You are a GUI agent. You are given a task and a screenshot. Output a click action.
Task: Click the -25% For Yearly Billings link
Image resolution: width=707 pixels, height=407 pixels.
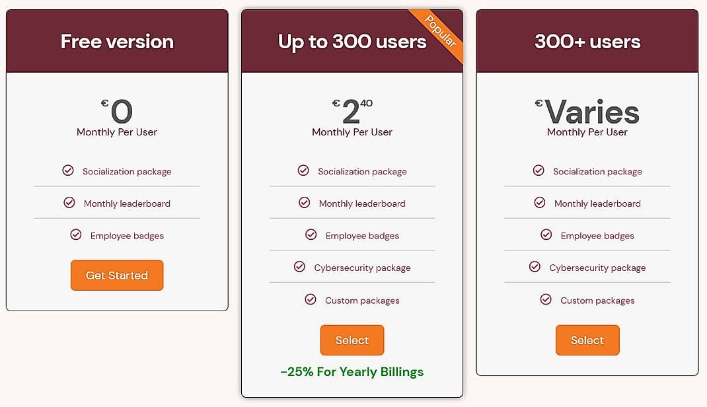pos(352,371)
